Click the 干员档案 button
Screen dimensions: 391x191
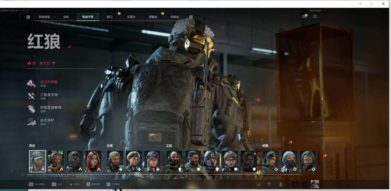113,184
